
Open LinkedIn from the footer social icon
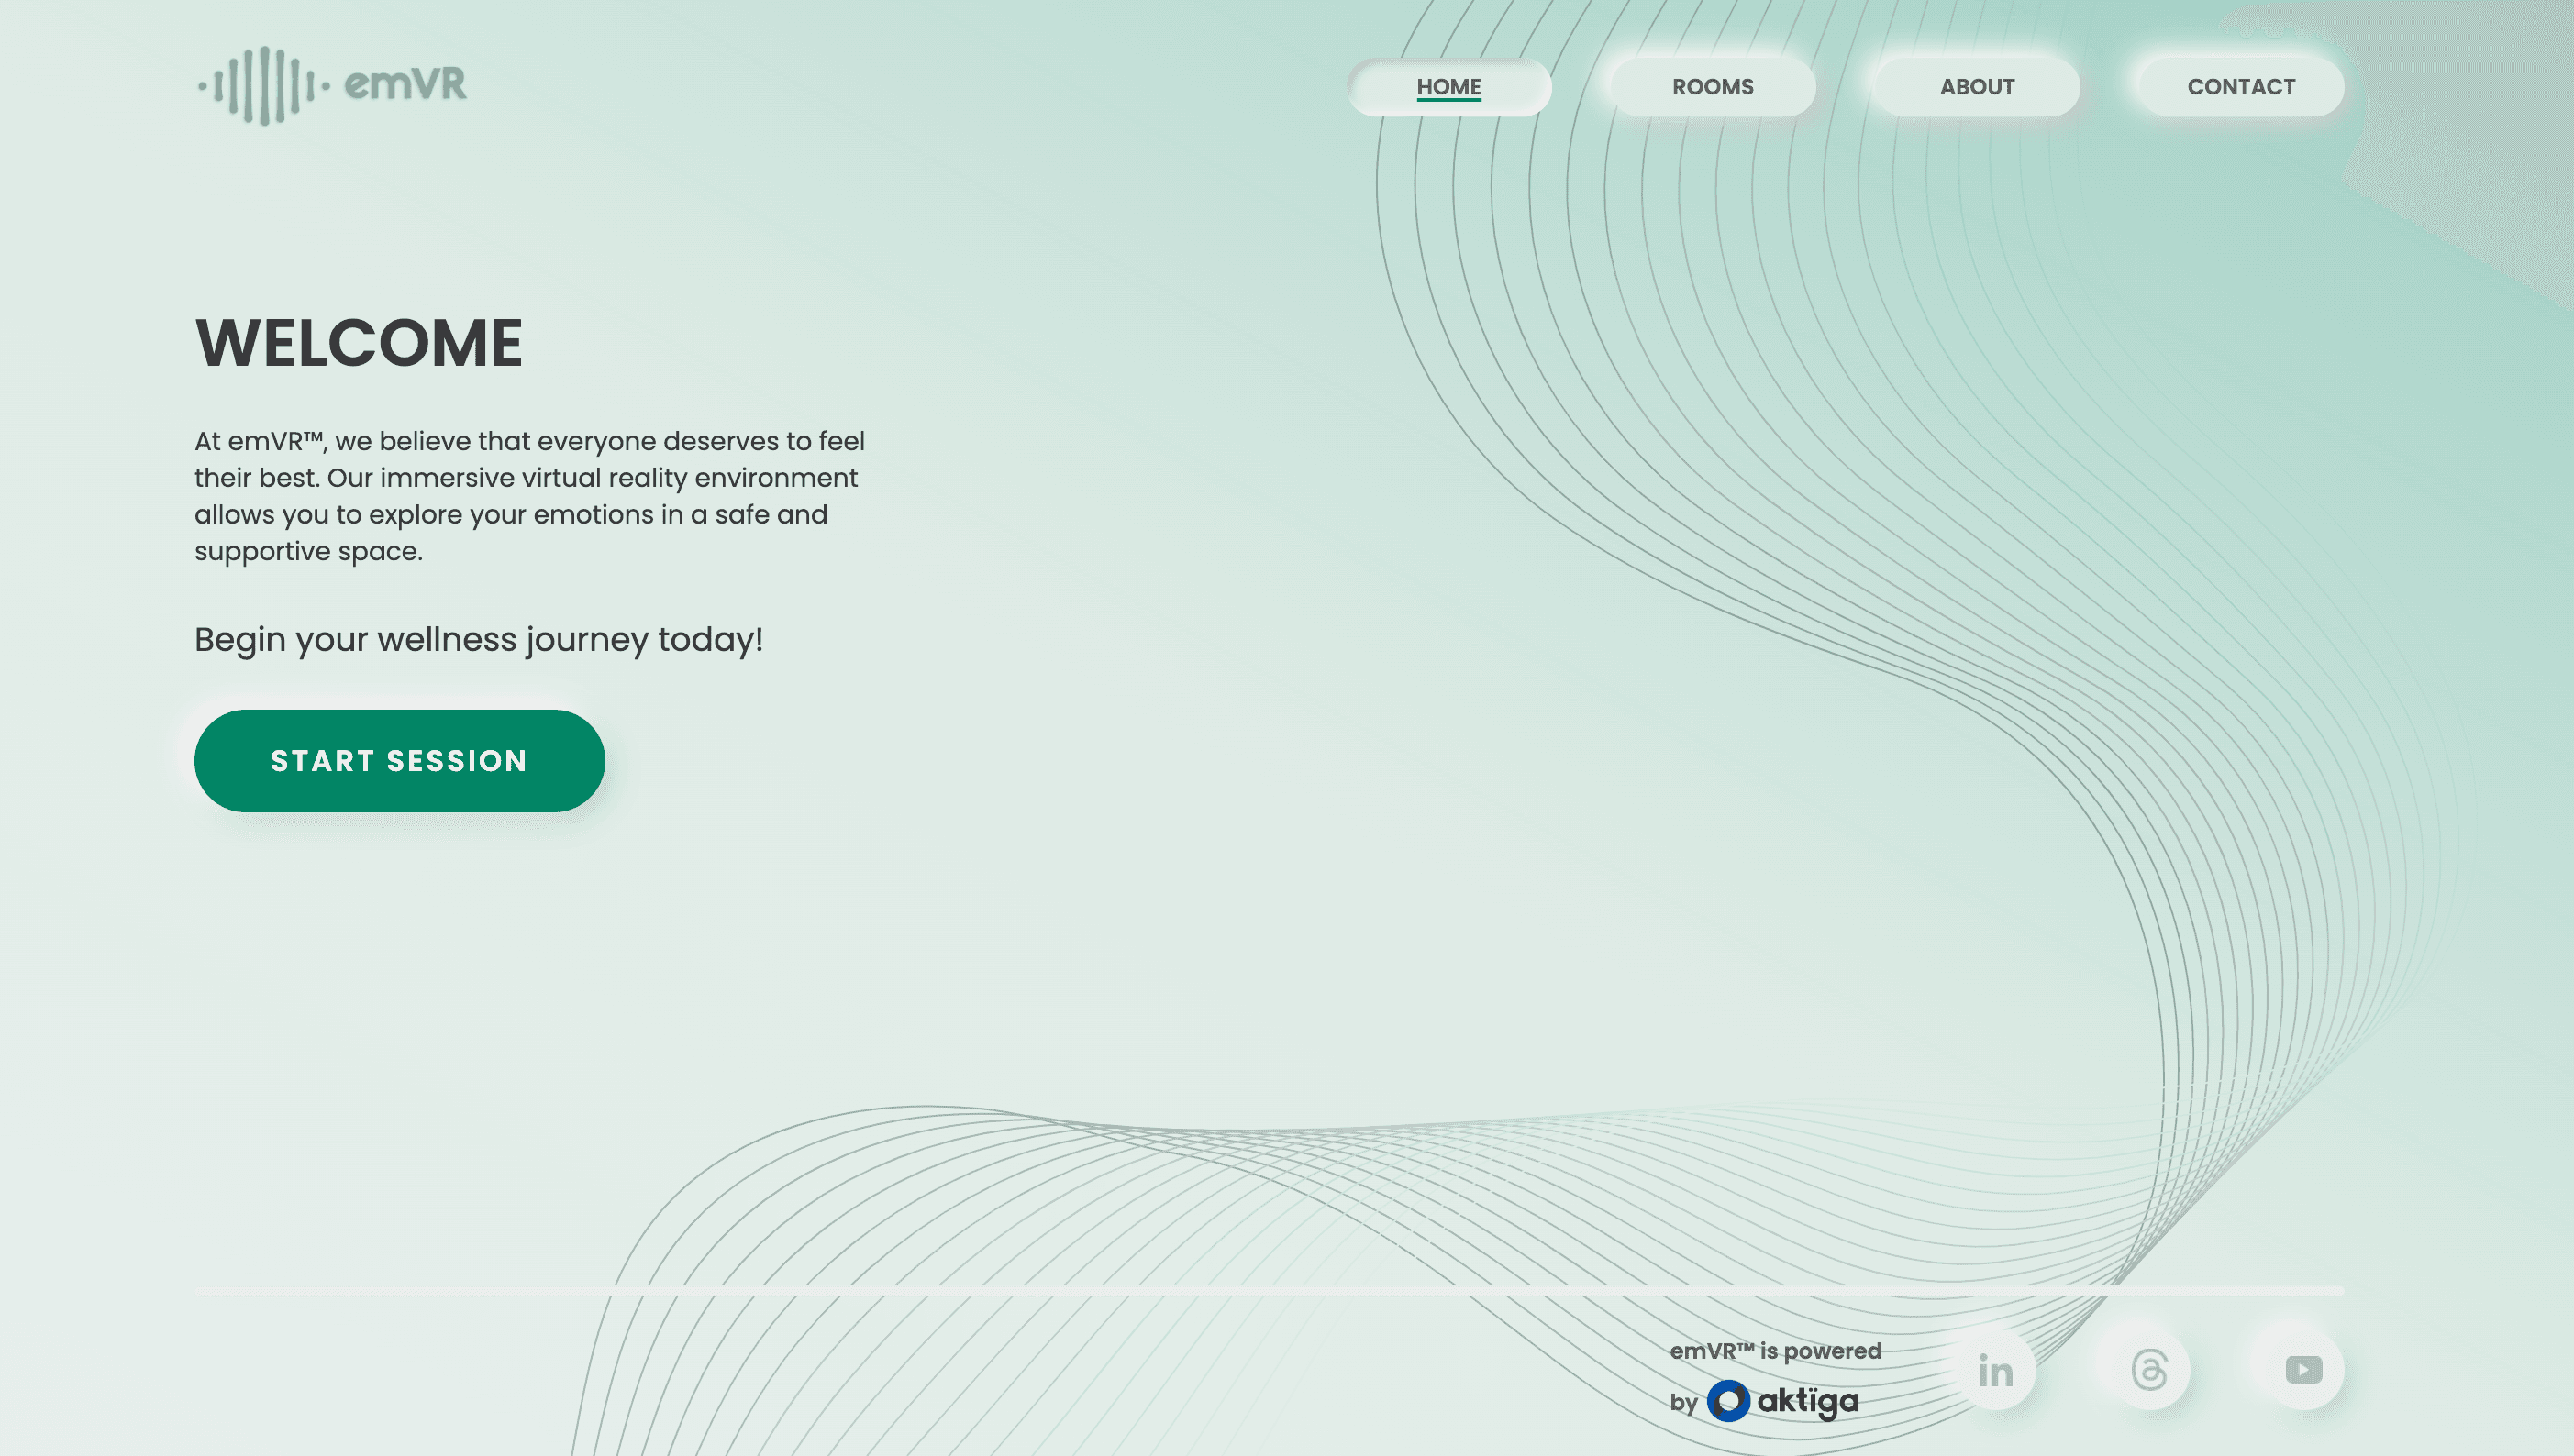(1995, 1370)
